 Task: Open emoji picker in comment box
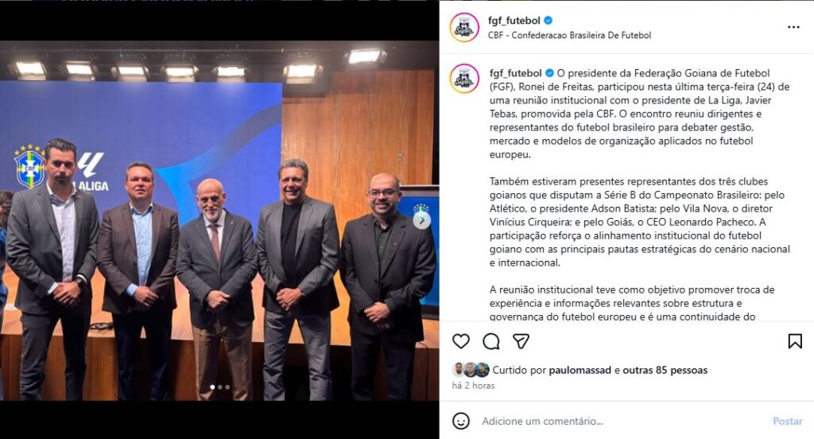pos(461,421)
